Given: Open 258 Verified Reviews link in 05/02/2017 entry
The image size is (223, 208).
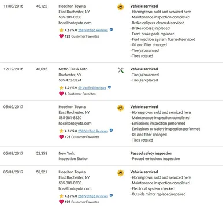Looking at the screenshot, I should tap(93, 131).
